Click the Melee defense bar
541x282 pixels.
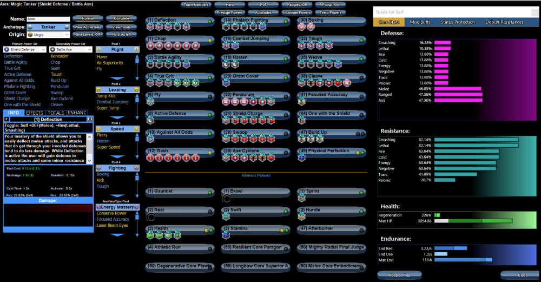coord(458,89)
